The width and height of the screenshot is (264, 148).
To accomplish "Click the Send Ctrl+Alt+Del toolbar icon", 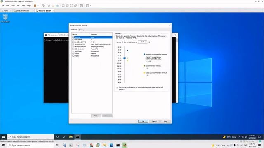I will point(43,5).
